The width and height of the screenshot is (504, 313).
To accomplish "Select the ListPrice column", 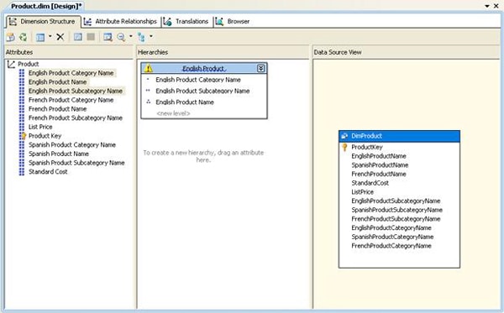I will 362,192.
